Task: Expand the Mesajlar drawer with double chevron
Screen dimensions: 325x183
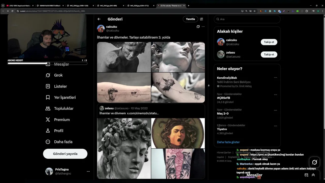Action: [313, 175]
